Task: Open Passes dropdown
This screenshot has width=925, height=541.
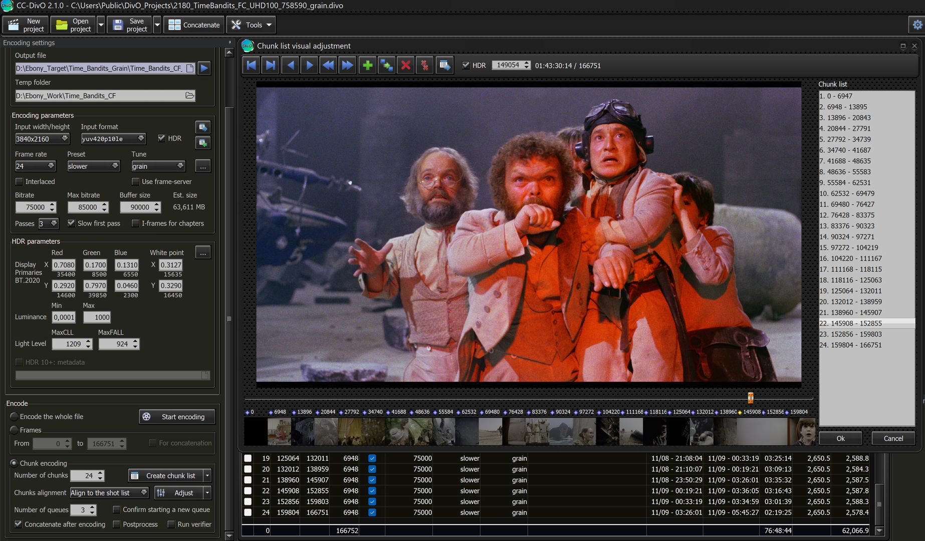Action: tap(49, 223)
